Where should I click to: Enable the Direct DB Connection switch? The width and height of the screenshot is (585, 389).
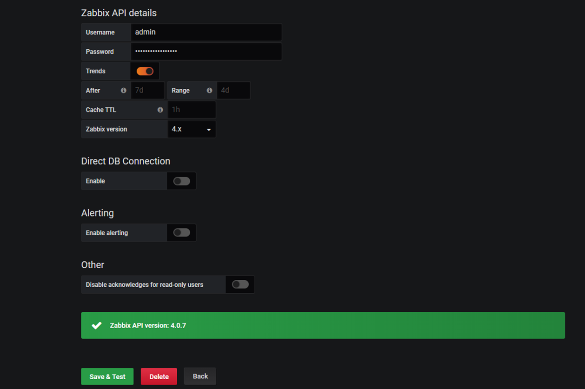tap(181, 181)
